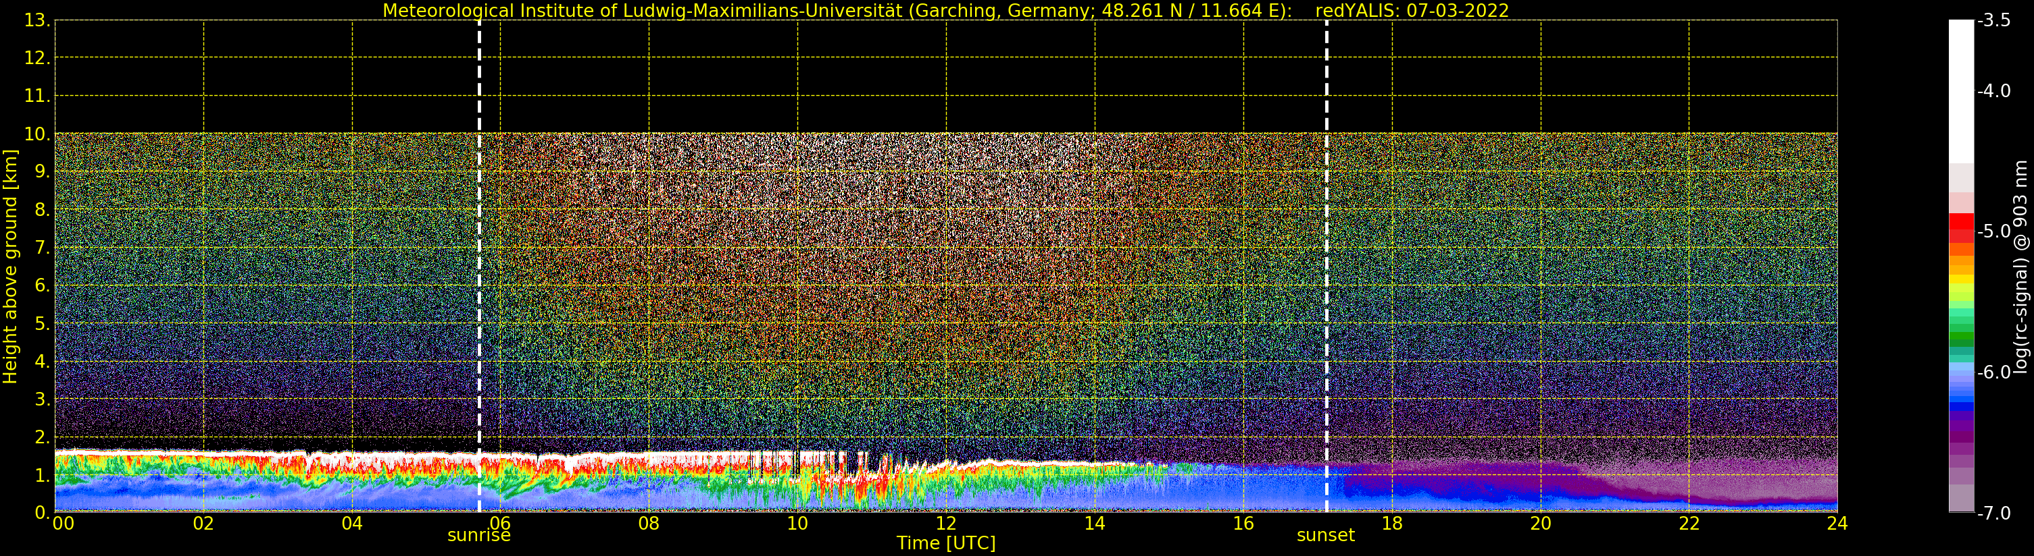Click the '06' time tick label
Viewport: 2034px width, 556px height.
tap(501, 523)
